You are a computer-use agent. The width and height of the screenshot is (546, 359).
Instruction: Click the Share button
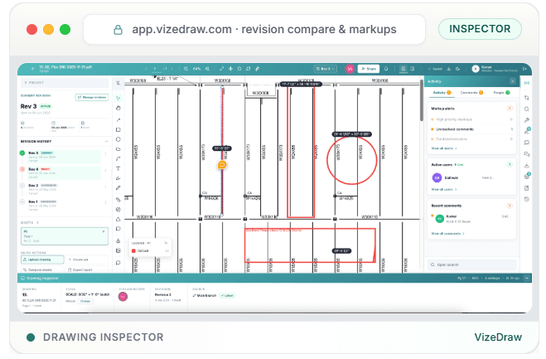(x=369, y=69)
